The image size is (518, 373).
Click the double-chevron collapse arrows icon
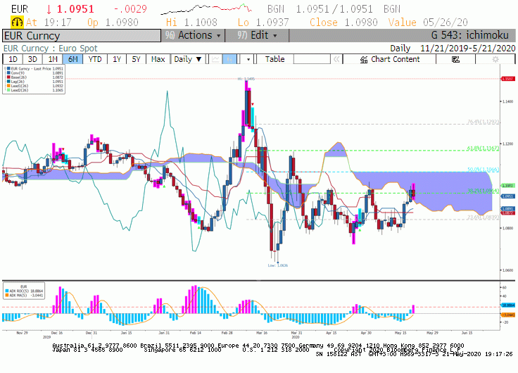[x=336, y=59]
